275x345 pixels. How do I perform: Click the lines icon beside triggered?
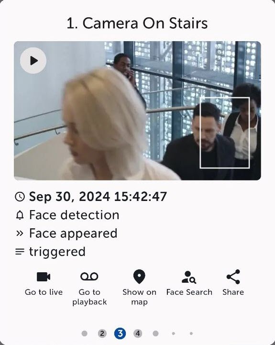(20, 252)
